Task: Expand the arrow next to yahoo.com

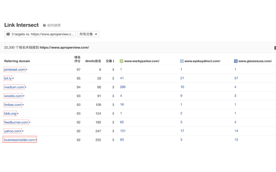Action: pyautogui.click(x=23, y=131)
